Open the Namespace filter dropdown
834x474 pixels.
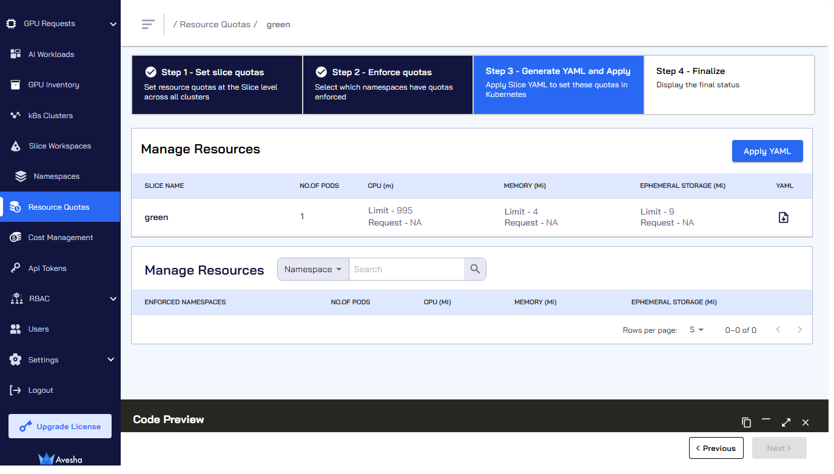click(x=313, y=269)
